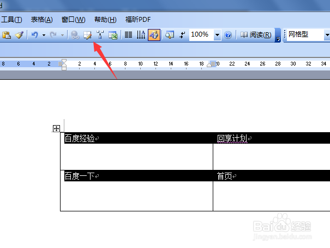330x248 pixels.
Task: Click the 回享计划 table cell text
Action: 232,138
